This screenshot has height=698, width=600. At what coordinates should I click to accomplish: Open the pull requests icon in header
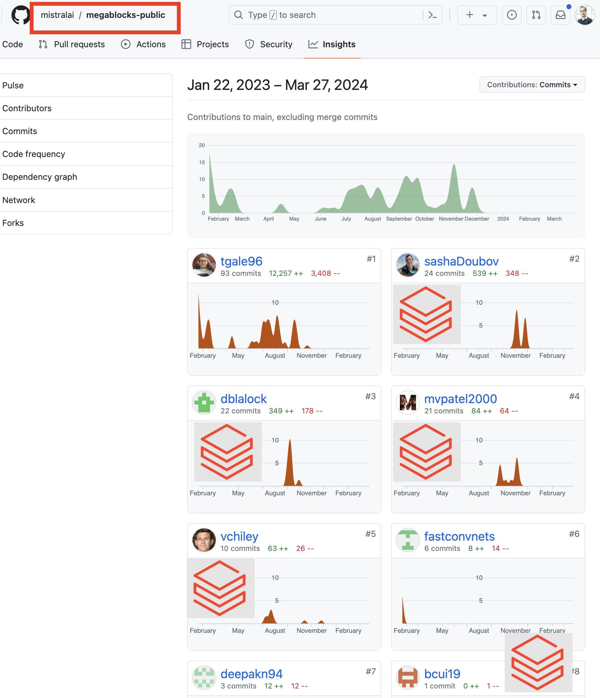[536, 15]
